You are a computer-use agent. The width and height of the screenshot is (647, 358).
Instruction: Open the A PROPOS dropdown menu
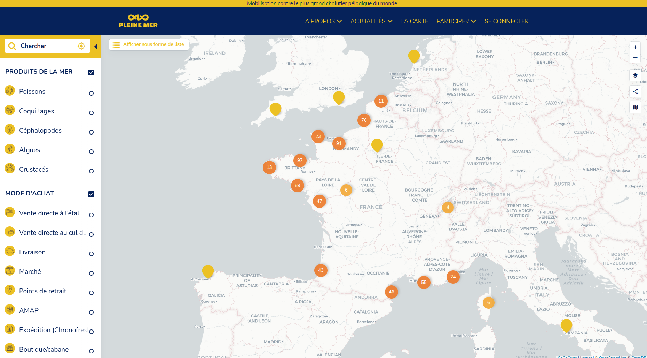point(323,21)
